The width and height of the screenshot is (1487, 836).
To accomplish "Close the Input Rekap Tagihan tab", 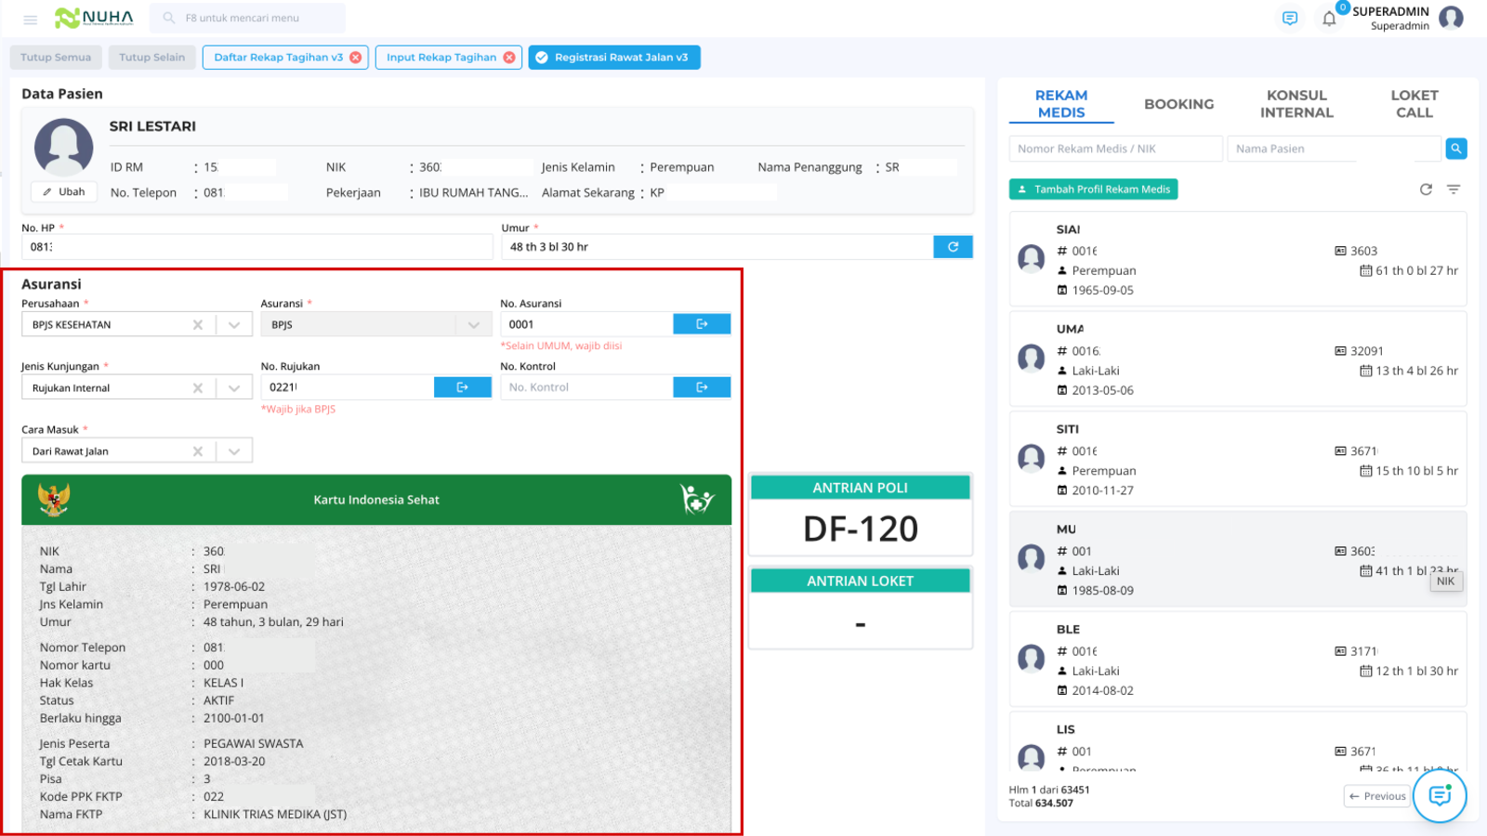I will pyautogui.click(x=508, y=58).
